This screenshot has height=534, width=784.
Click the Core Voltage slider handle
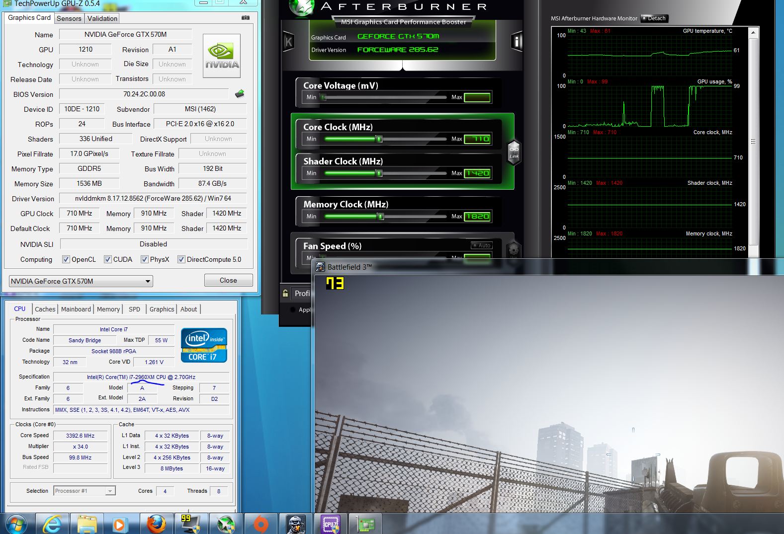pyautogui.click(x=323, y=97)
